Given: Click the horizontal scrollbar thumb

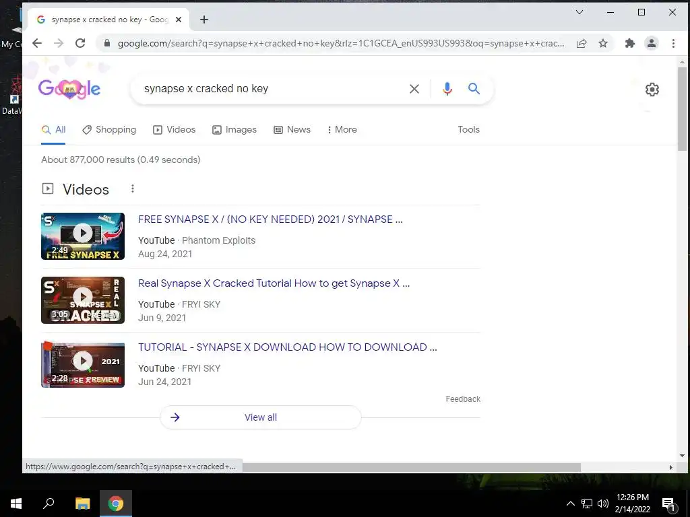Looking at the screenshot, I should 412,467.
